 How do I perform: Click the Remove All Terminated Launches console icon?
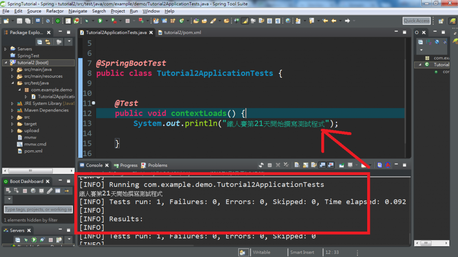(x=286, y=165)
